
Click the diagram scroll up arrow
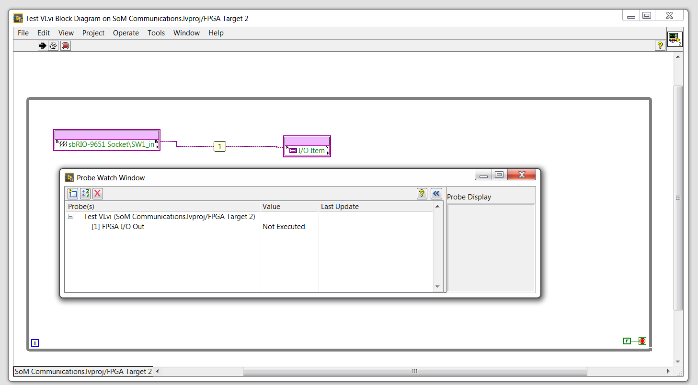(x=678, y=56)
